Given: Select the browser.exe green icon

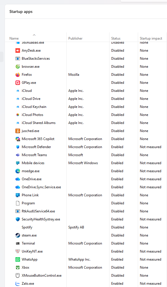Looking at the screenshot, I should pyautogui.click(x=18, y=67).
